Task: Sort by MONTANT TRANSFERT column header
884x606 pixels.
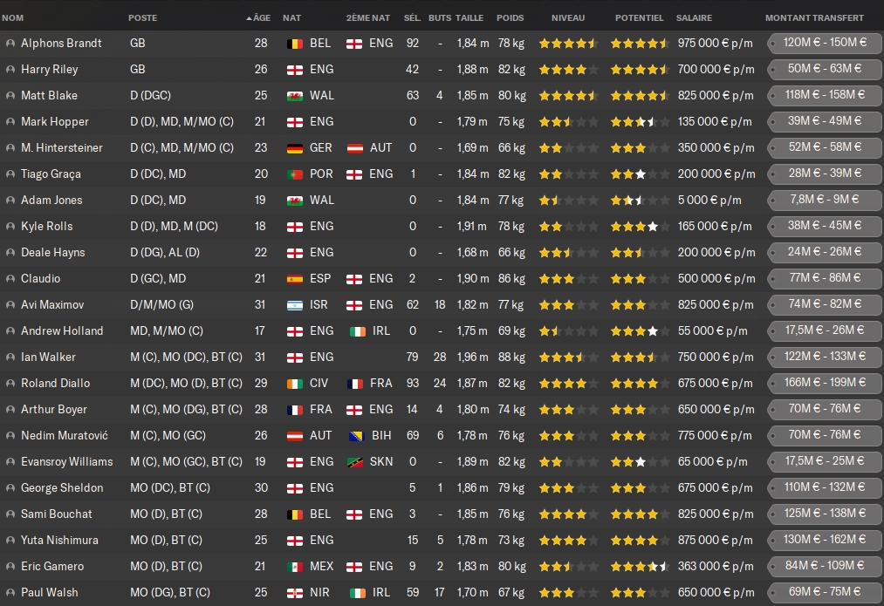Action: (x=814, y=18)
